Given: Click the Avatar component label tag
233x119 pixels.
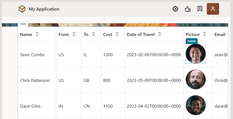Looking at the screenshot, I should pos(192,41).
